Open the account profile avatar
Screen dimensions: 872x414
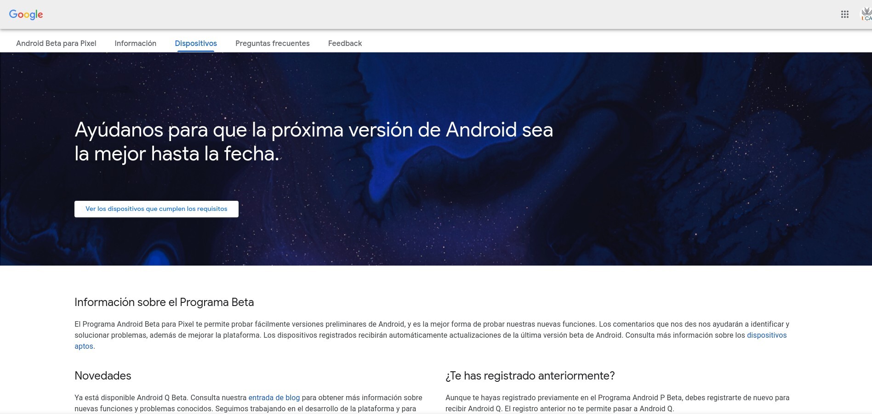pyautogui.click(x=866, y=14)
